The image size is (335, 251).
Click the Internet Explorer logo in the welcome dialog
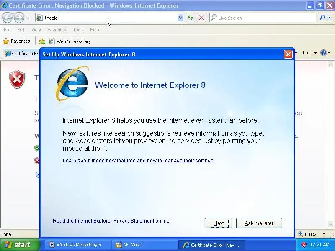(72, 83)
